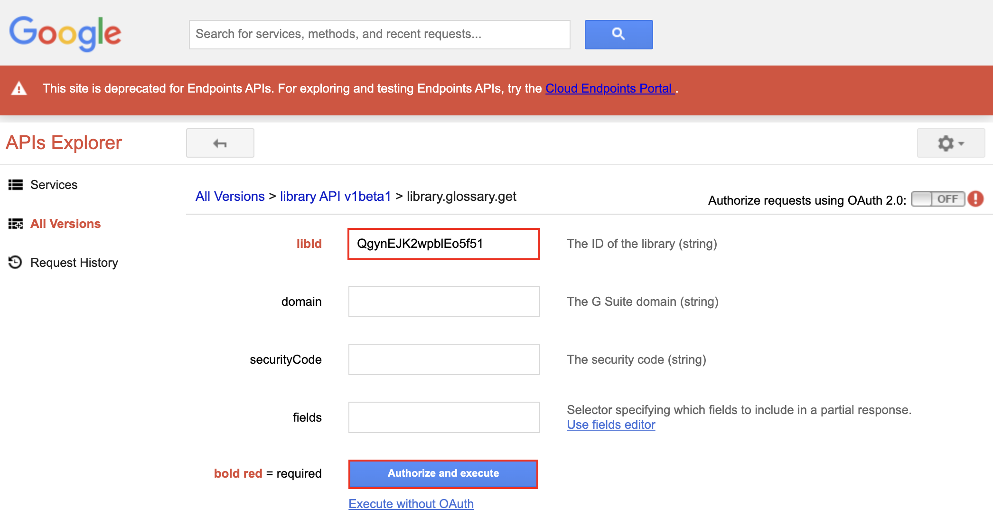Image resolution: width=993 pixels, height=528 pixels.
Task: Click the securityCode label
Action: 286,359
